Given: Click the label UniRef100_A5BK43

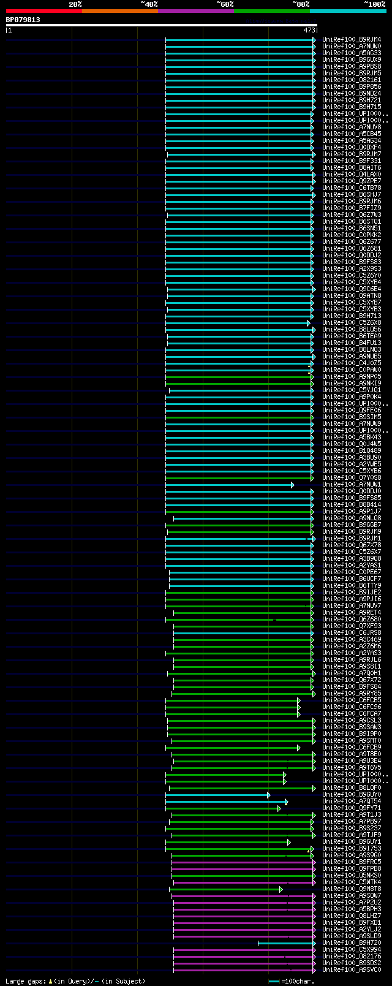Looking at the screenshot, I should (352, 438).
